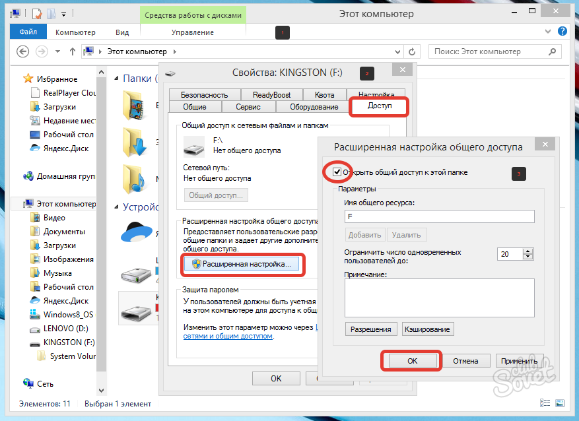The height and width of the screenshot is (421, 579).
Task: Click the Разрешения button
Action: pyautogui.click(x=371, y=329)
